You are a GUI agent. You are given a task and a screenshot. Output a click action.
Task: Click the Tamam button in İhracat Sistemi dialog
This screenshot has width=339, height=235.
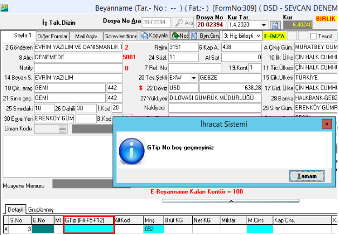click(x=307, y=176)
